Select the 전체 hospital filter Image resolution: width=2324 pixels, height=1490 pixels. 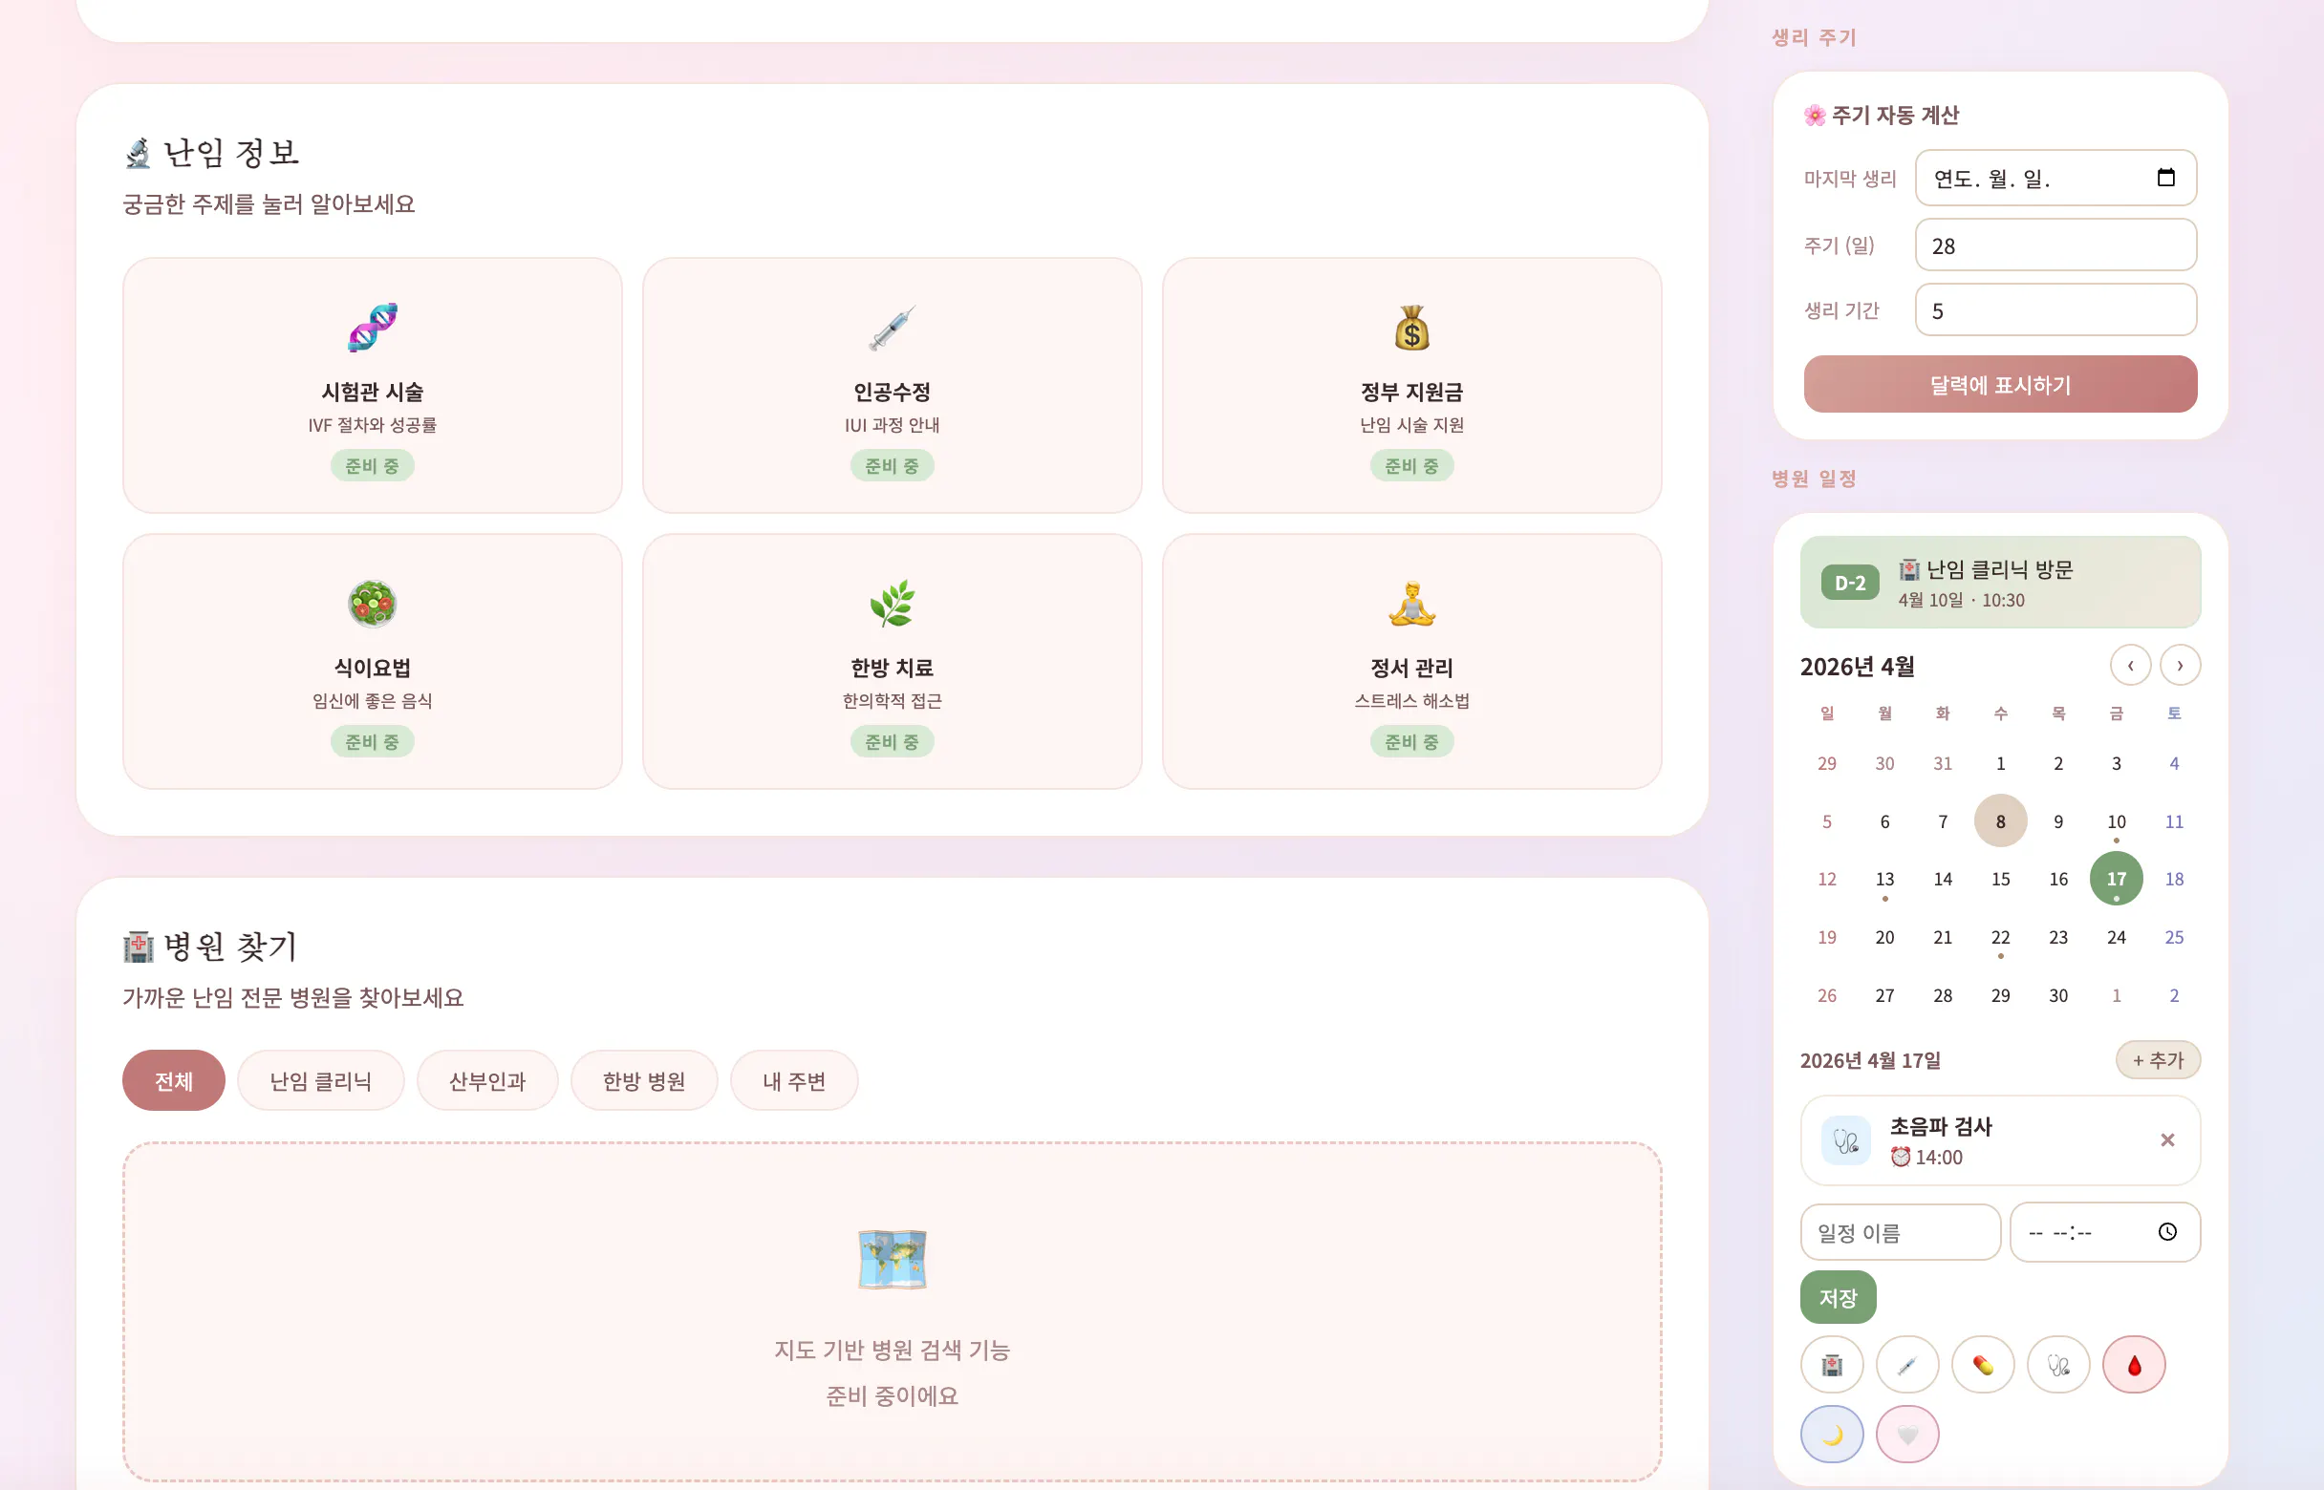click(173, 1079)
